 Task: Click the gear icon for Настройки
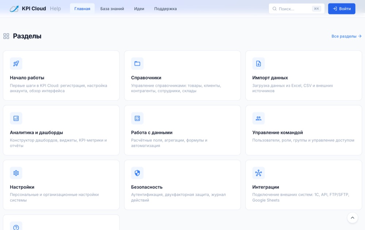click(16, 173)
